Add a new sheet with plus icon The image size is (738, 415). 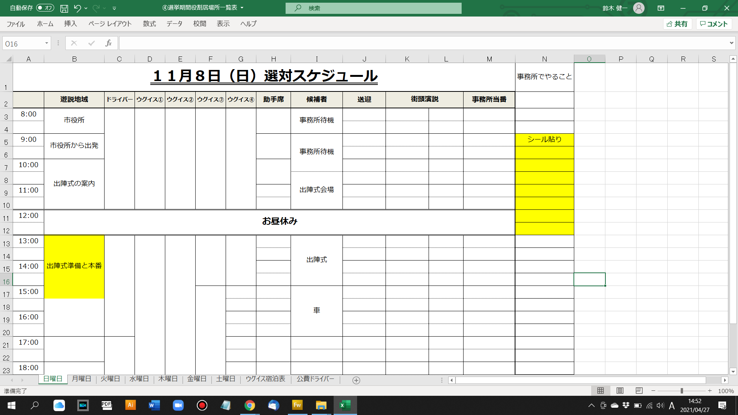click(356, 380)
